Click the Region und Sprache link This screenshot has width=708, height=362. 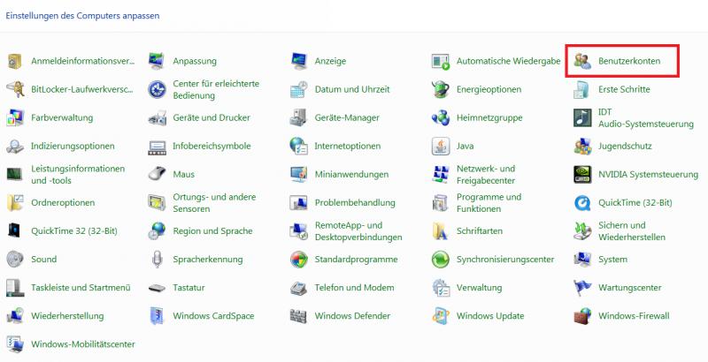[x=212, y=231]
